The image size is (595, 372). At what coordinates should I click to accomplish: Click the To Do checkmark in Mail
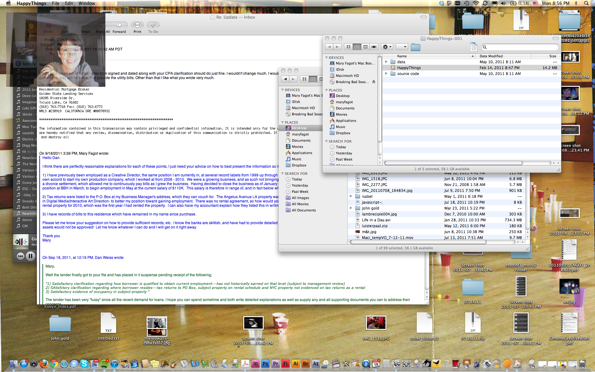(153, 25)
